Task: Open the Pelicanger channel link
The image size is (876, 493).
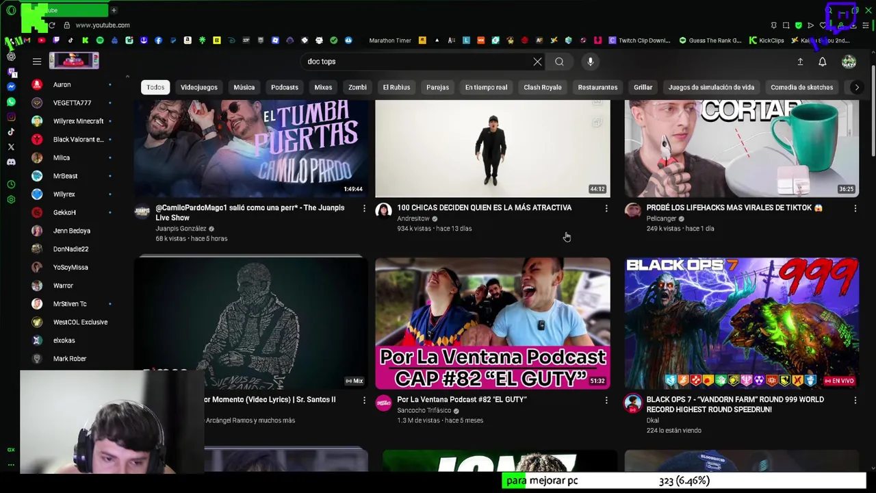Action: tap(661, 218)
